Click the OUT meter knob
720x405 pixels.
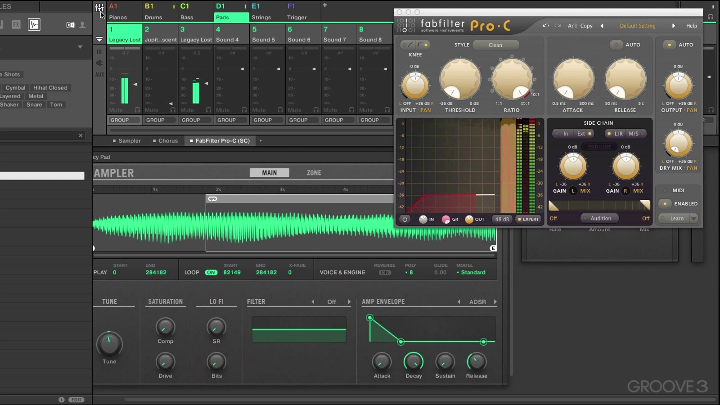(x=469, y=219)
